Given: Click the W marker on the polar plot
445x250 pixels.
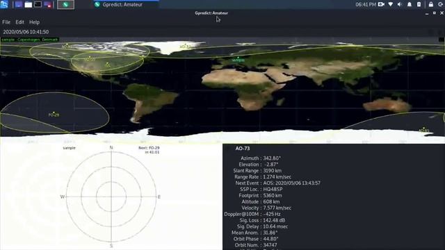Looking at the screenshot, I should coord(63,197).
